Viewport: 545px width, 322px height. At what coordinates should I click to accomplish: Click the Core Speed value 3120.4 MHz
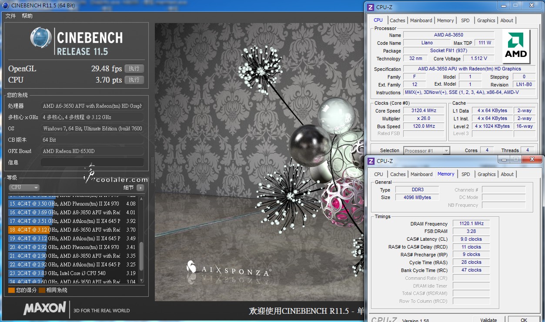424,111
